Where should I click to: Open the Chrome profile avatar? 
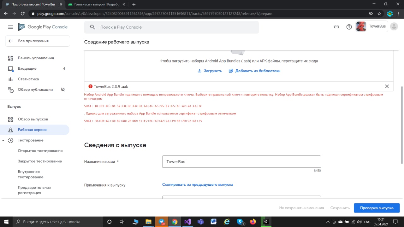[x=390, y=14]
